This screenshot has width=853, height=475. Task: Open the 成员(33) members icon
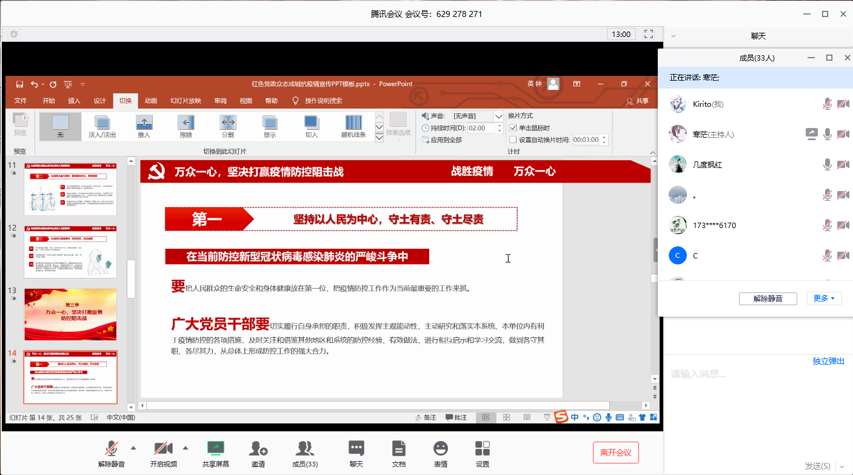(x=305, y=449)
